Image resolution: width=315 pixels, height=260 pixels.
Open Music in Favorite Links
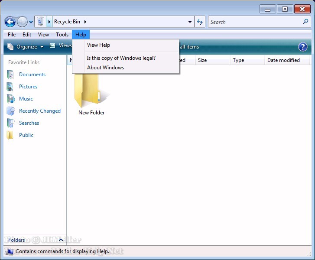click(x=26, y=99)
